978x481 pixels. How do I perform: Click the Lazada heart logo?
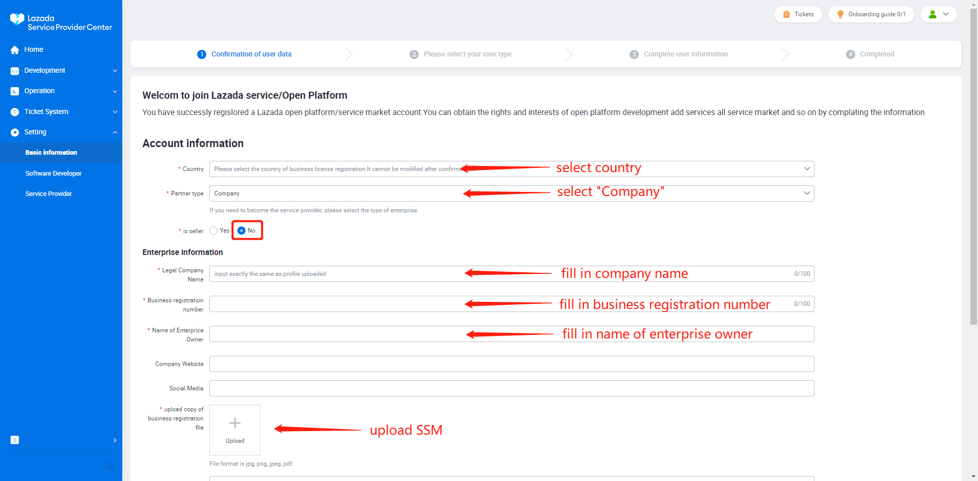point(17,19)
